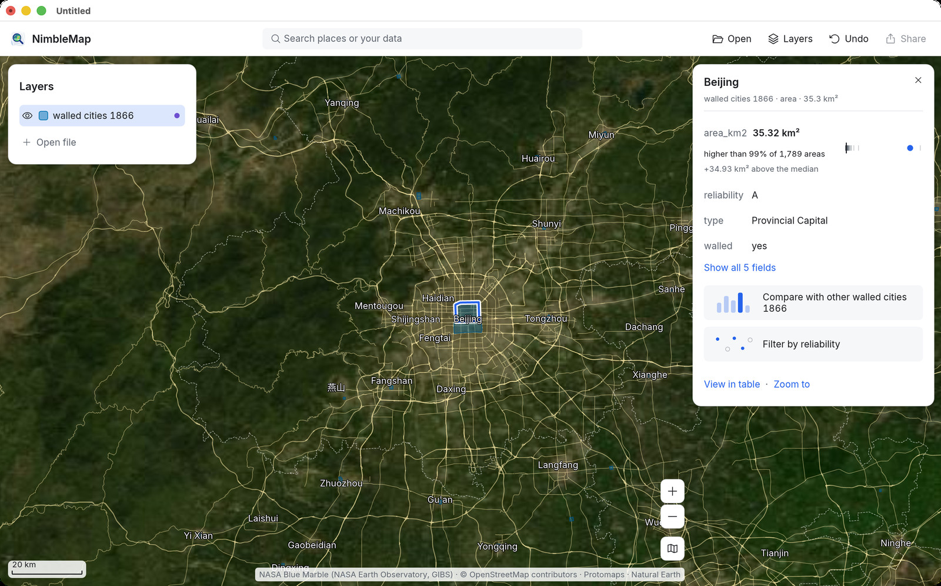Add a layer using Open file
The width and height of the screenshot is (941, 586).
click(x=49, y=142)
